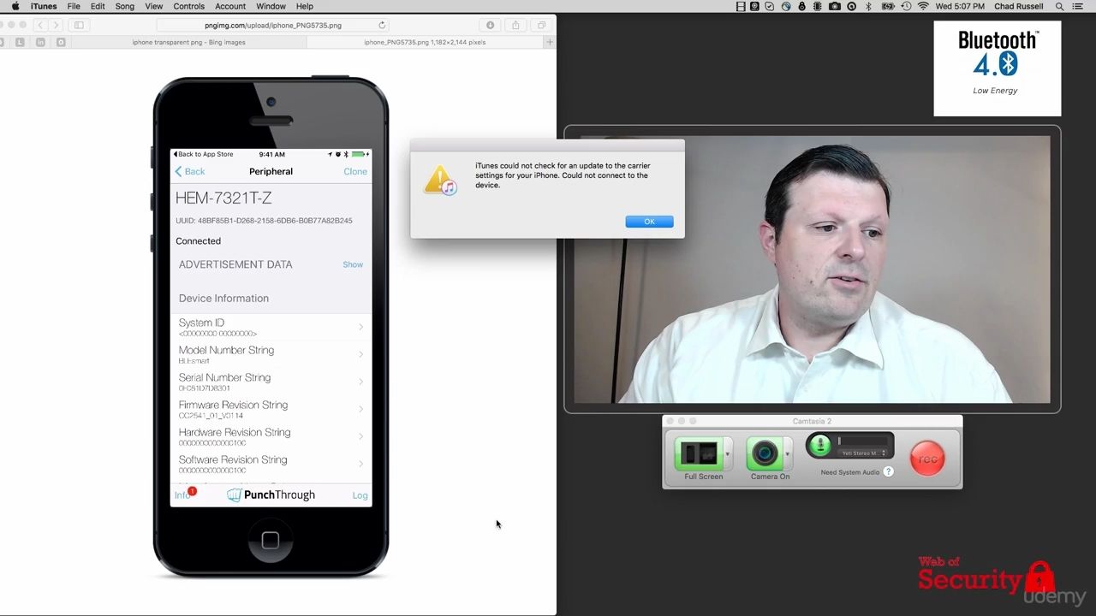Click the iPhone home button in the image

tap(271, 540)
